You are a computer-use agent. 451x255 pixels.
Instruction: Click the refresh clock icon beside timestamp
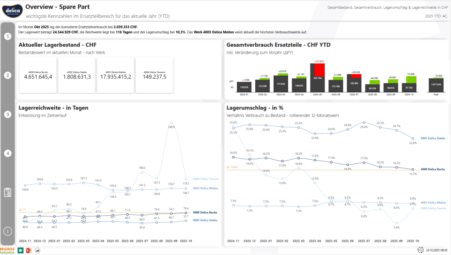pos(422,250)
